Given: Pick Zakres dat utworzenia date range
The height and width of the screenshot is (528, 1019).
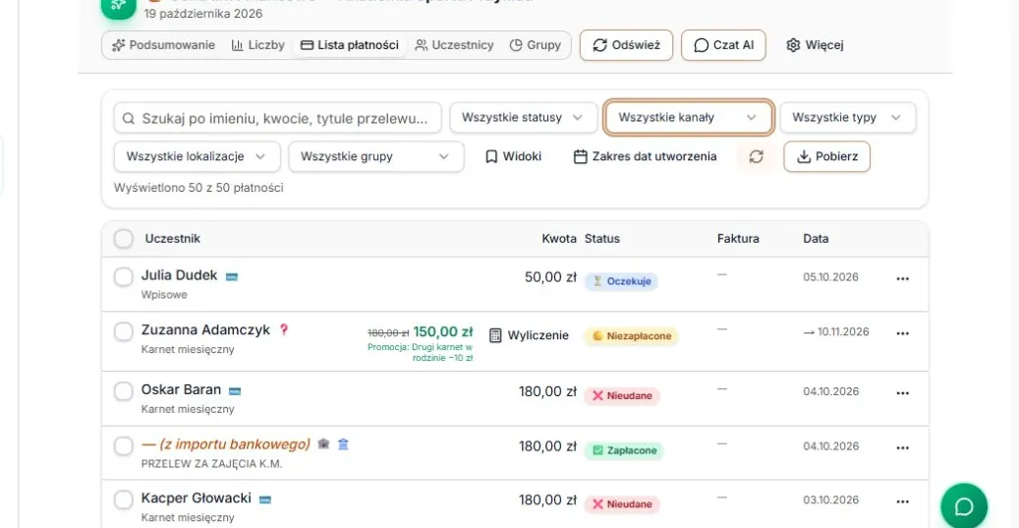Looking at the screenshot, I should [x=646, y=156].
